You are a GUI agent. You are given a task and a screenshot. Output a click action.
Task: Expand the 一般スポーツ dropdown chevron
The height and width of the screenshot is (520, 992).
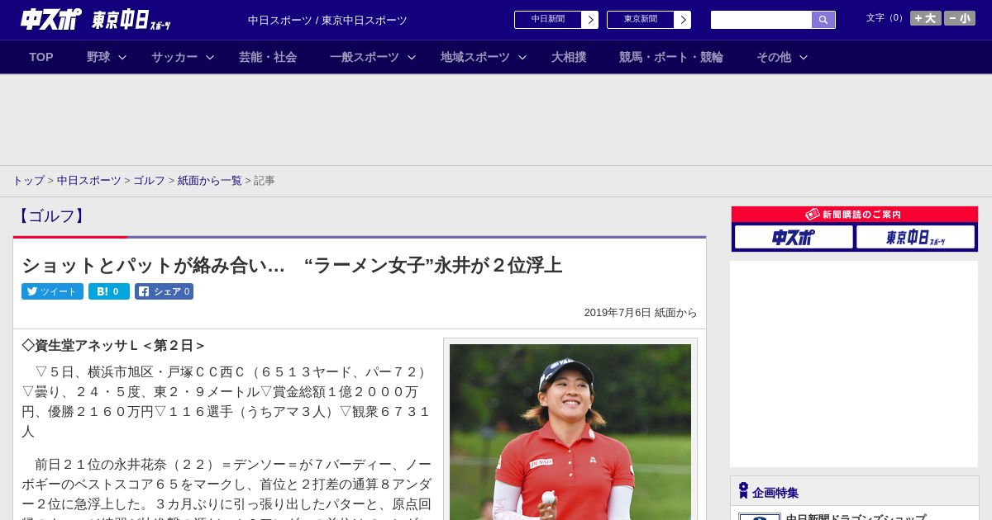point(412,57)
